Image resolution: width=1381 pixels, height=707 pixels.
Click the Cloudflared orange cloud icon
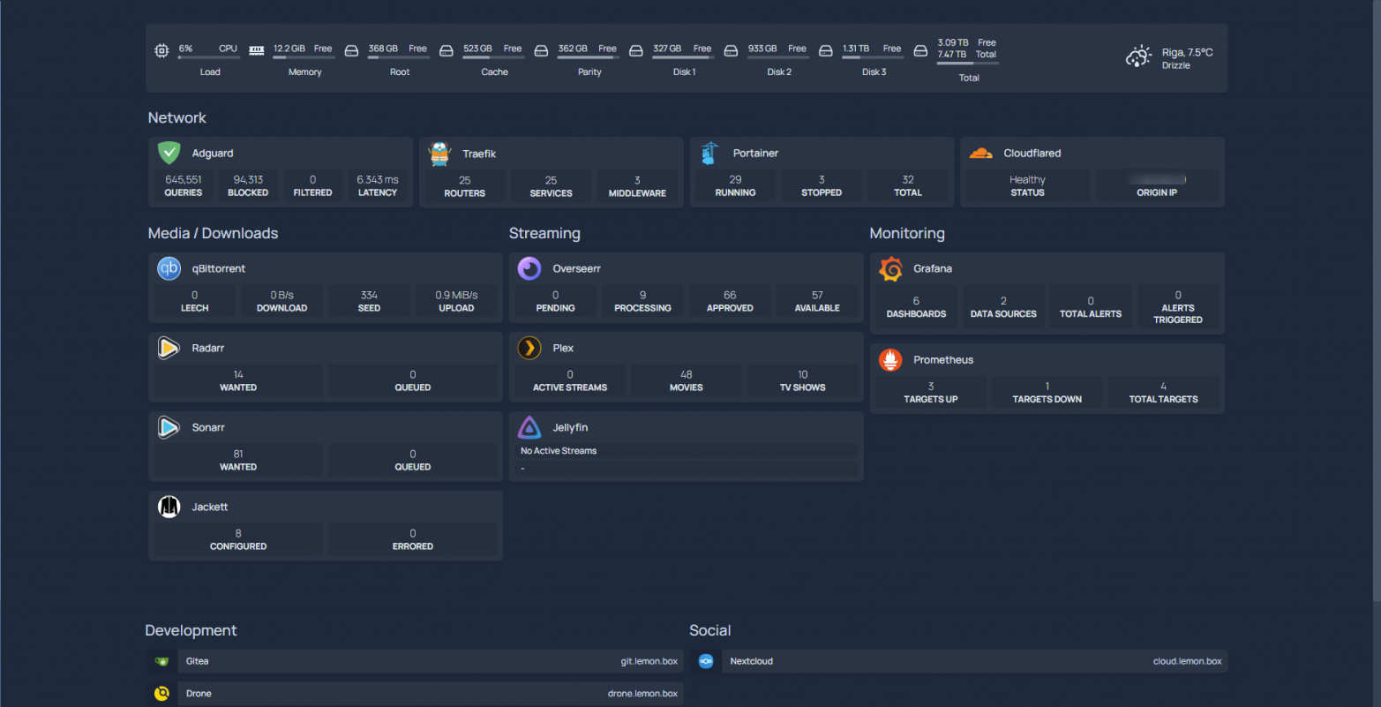click(980, 153)
